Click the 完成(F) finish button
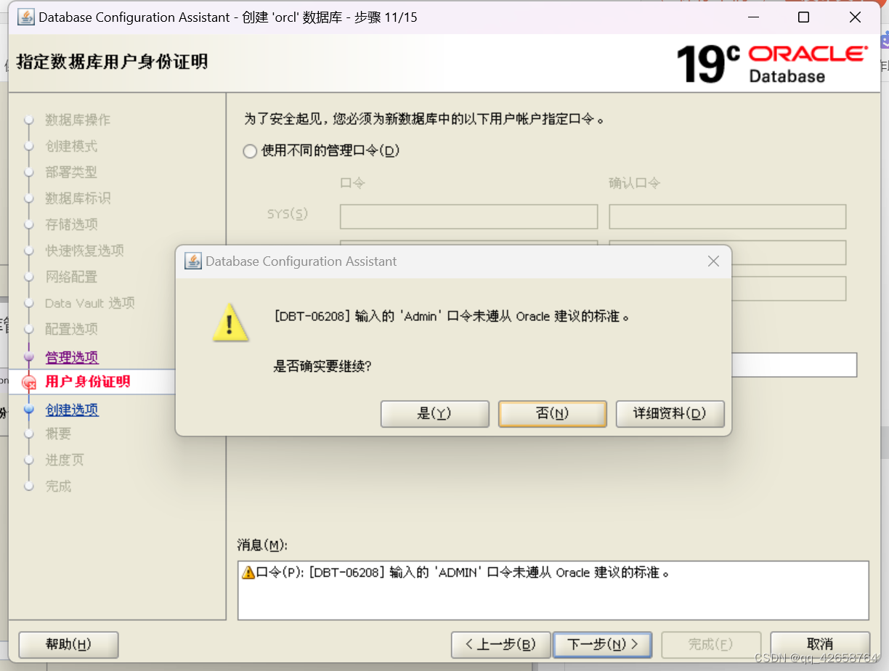The width and height of the screenshot is (889, 671). [710, 644]
